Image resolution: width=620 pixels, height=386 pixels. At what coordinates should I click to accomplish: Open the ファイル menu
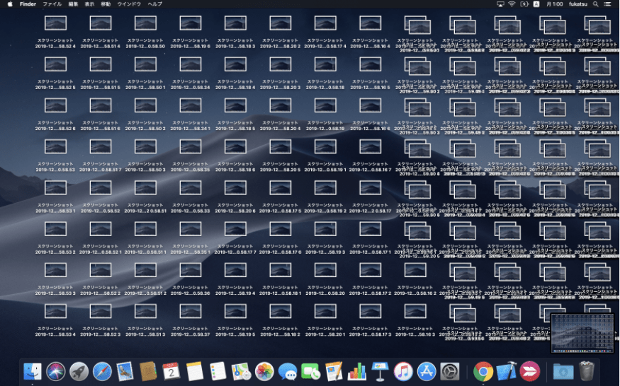(x=52, y=4)
